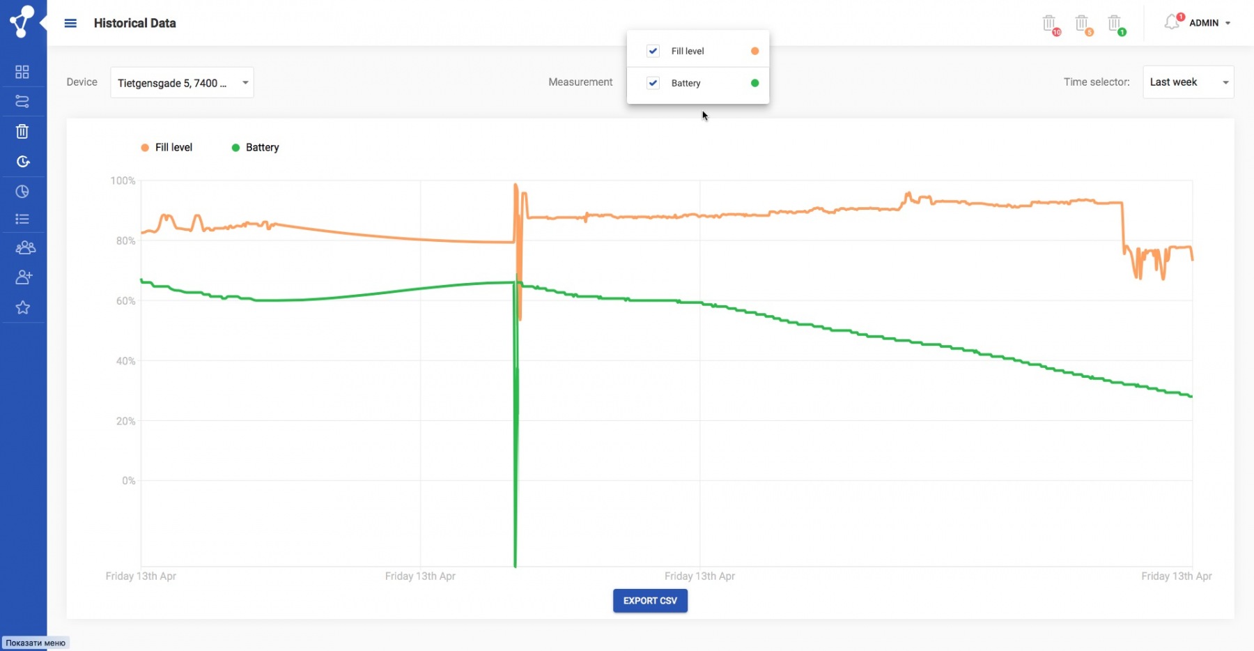Uncheck the Battery measurement checkbox
1254x651 pixels.
coord(653,83)
